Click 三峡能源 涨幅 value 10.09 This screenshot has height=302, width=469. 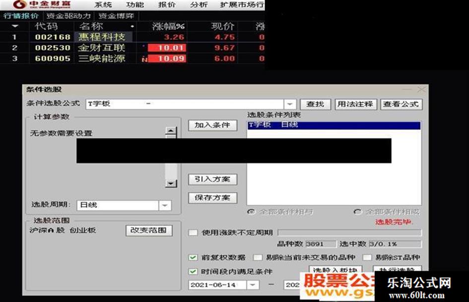point(168,59)
